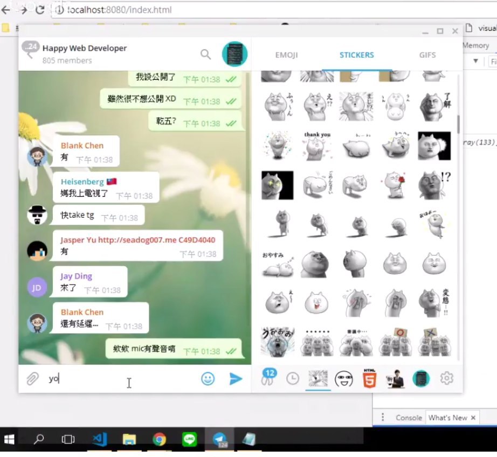Open Happy Web Developer group info
The height and width of the screenshot is (457, 497).
[85, 49]
